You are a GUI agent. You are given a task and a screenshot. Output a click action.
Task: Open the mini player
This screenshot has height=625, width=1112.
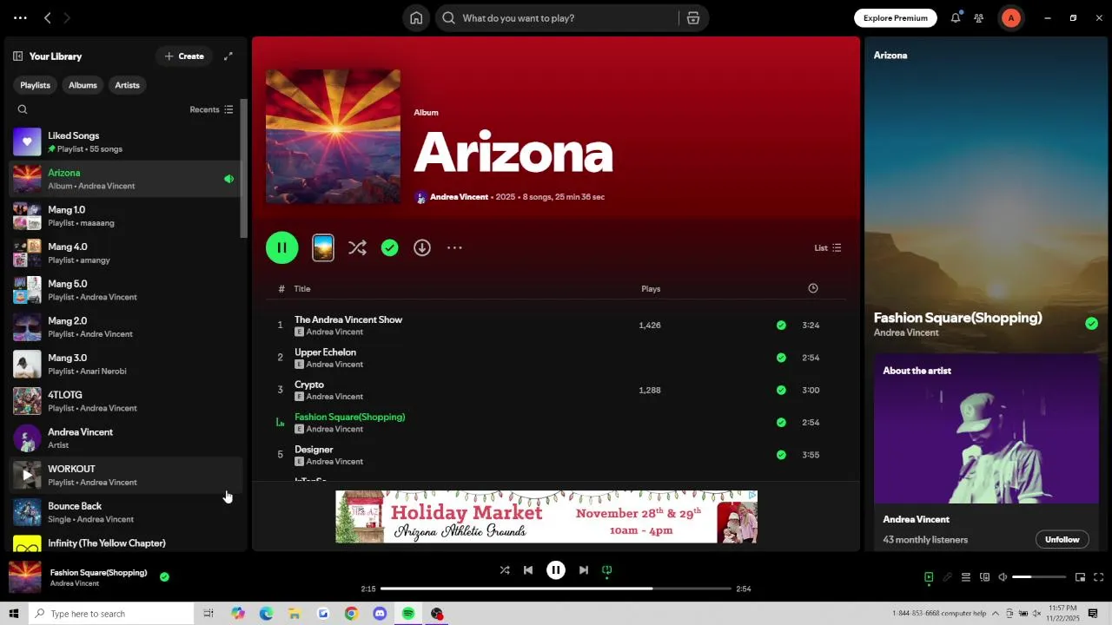1080,577
